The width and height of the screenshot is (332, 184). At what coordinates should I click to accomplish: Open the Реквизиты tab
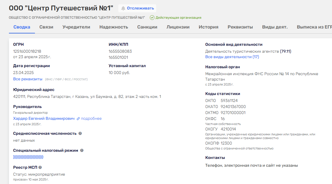point(240,27)
